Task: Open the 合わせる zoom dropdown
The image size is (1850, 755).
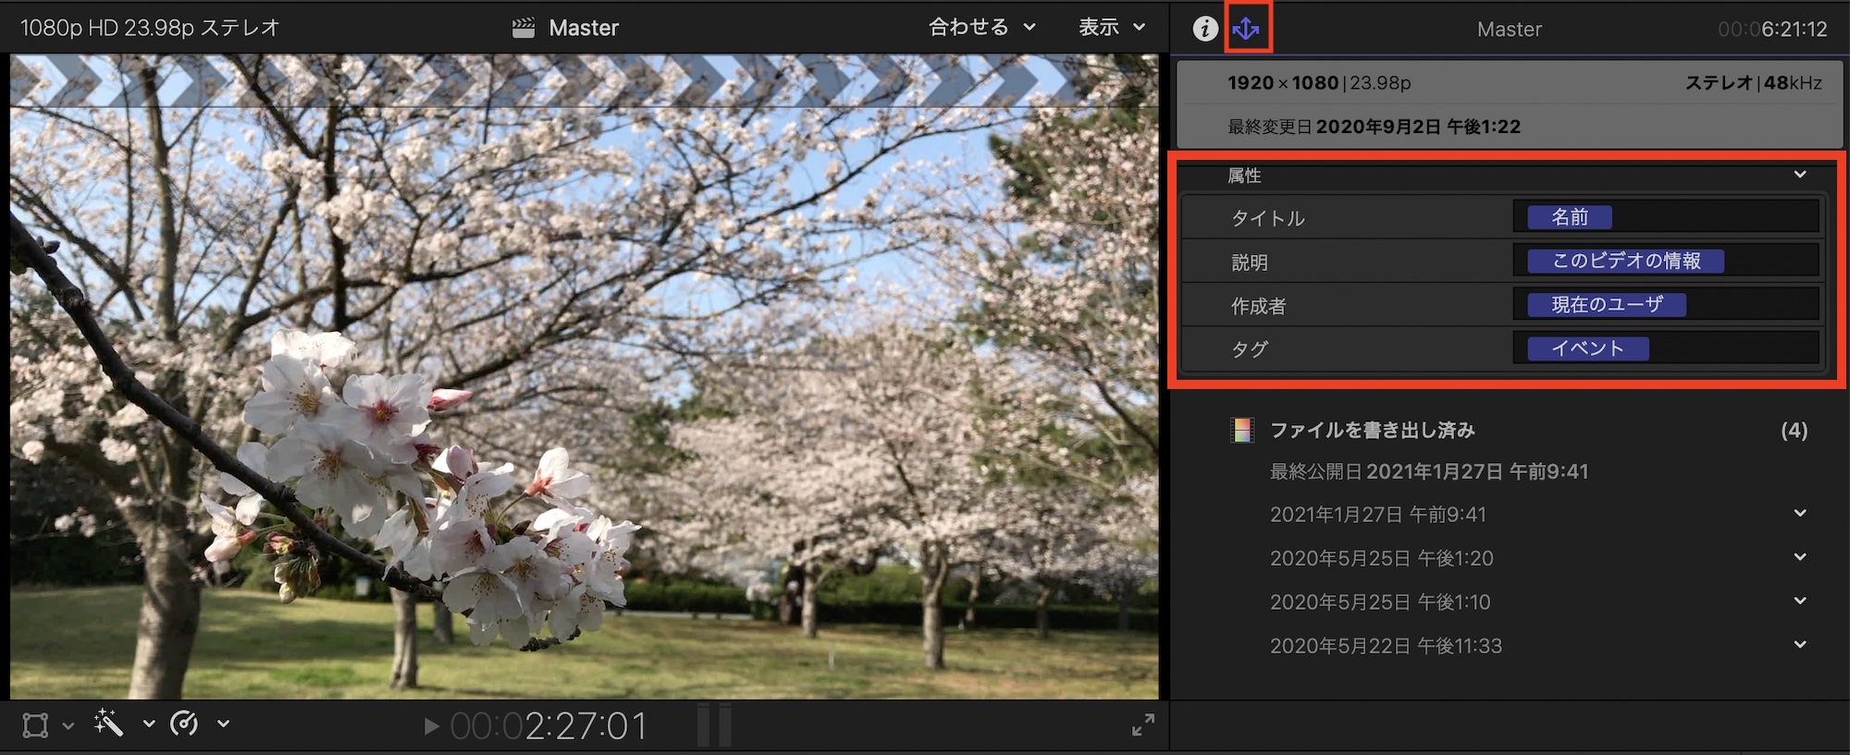Action: point(981,27)
